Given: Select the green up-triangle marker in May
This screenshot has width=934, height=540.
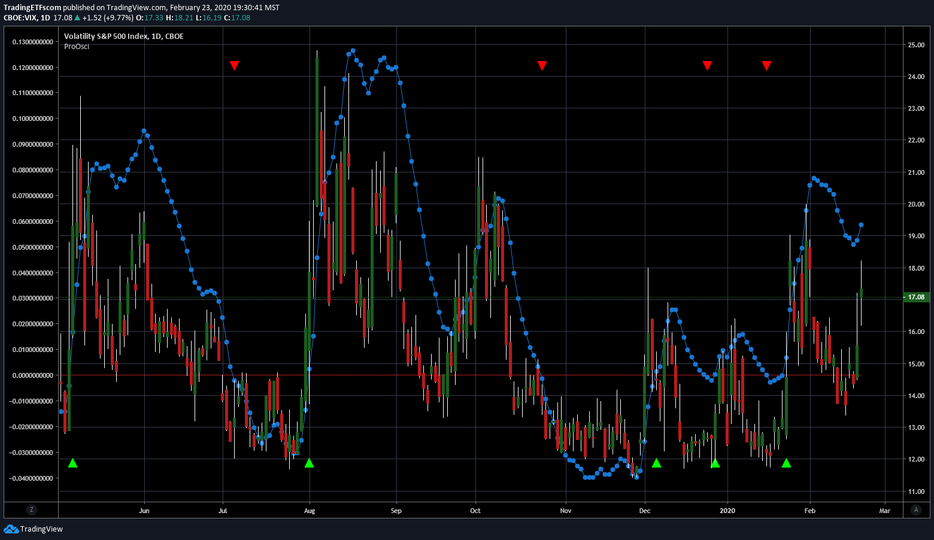Looking at the screenshot, I should click(x=72, y=463).
